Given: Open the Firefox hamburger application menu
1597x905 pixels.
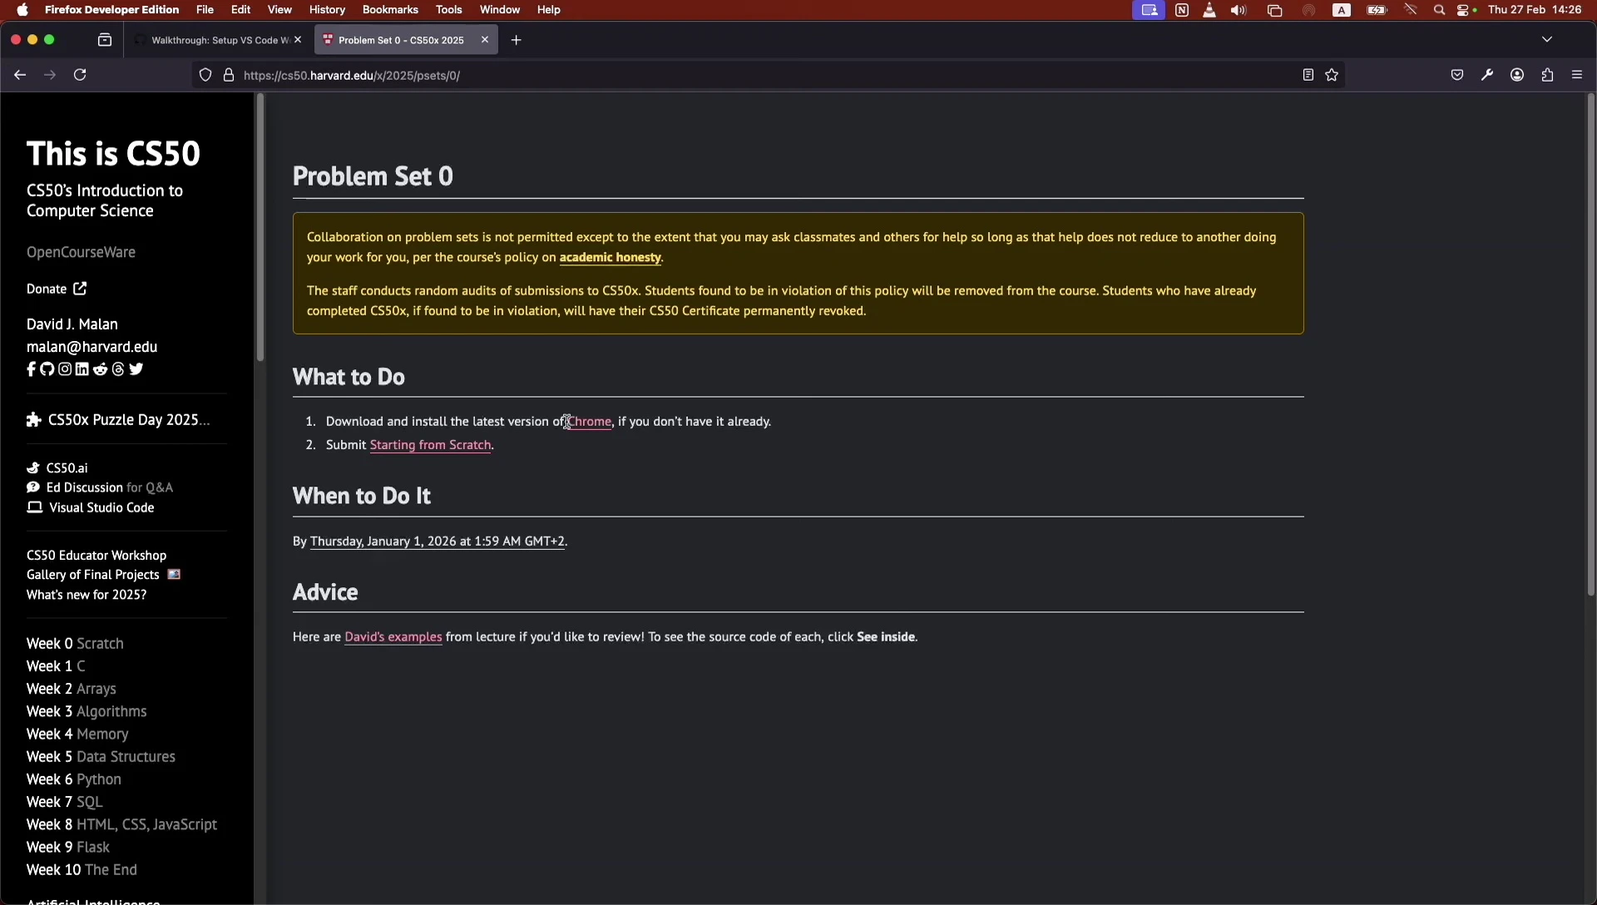Looking at the screenshot, I should coord(1577,75).
